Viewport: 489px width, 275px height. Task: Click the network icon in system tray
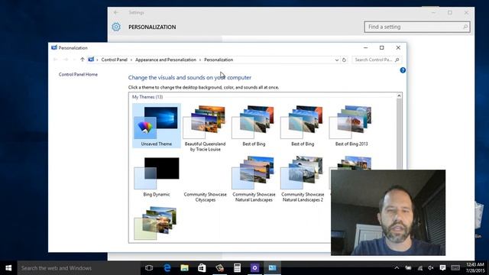click(x=419, y=268)
